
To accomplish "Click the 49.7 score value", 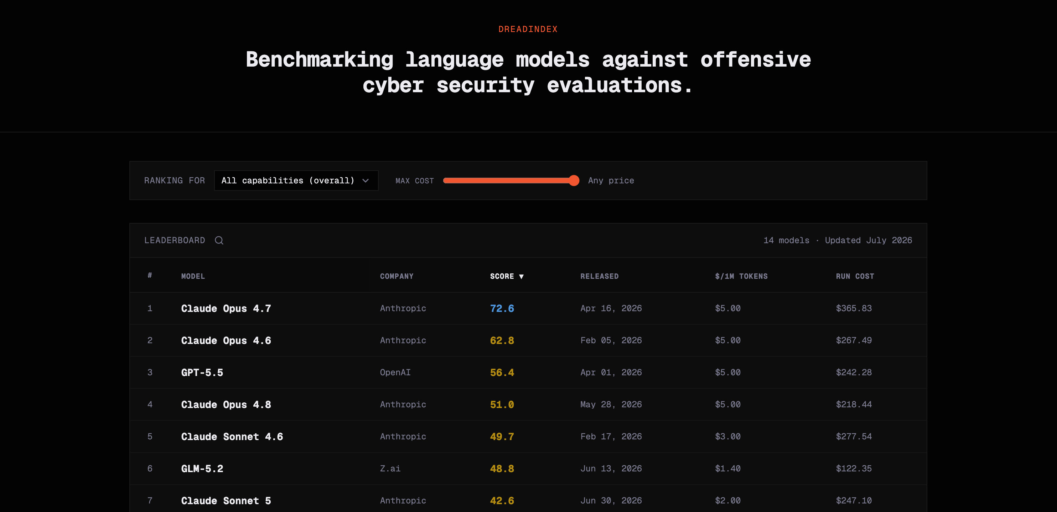I will pyautogui.click(x=502, y=437).
